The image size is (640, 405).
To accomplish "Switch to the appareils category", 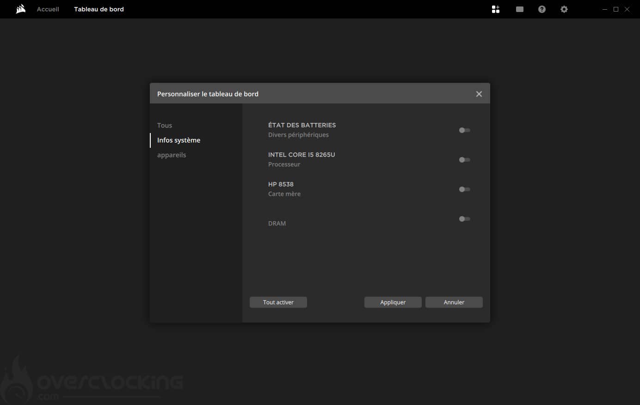I will pyautogui.click(x=172, y=155).
